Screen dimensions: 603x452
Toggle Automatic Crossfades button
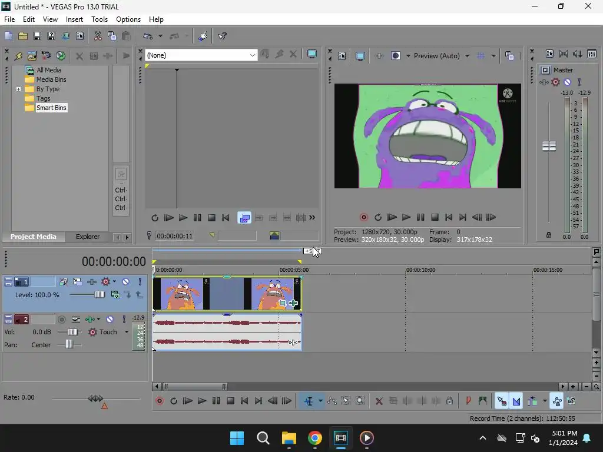coord(516,401)
